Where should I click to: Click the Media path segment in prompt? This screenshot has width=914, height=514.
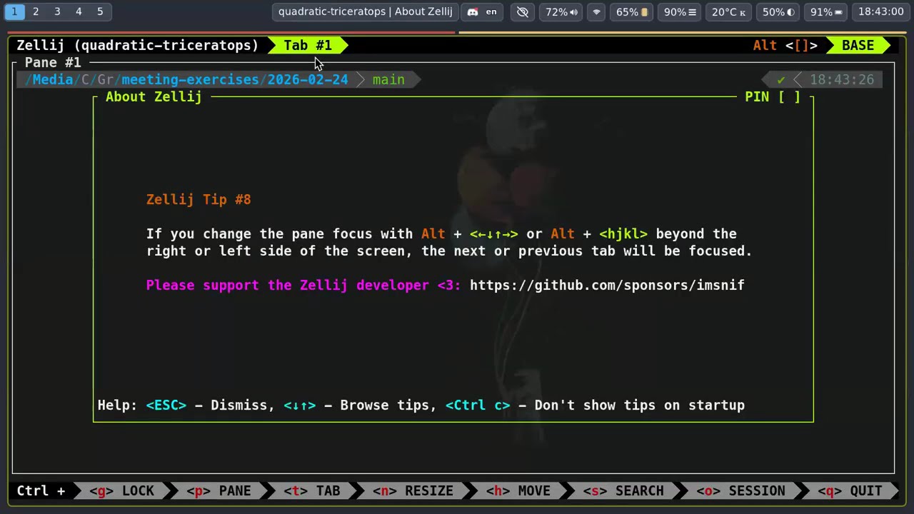click(x=52, y=79)
